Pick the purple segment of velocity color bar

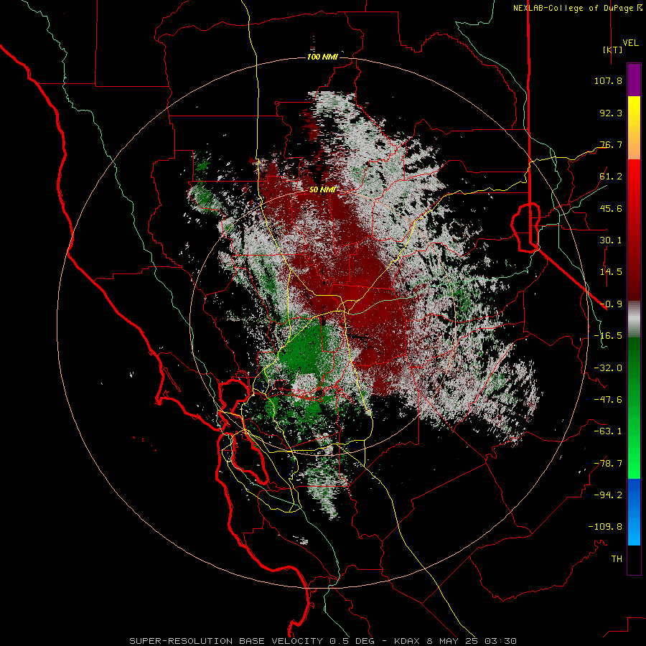634,80
